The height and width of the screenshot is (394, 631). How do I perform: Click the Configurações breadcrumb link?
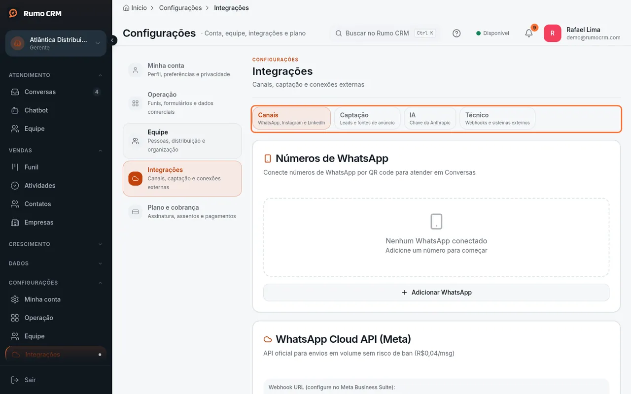(x=180, y=8)
